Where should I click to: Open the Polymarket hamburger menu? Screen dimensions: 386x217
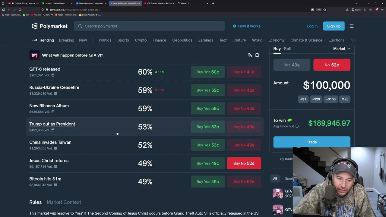pos(352,26)
